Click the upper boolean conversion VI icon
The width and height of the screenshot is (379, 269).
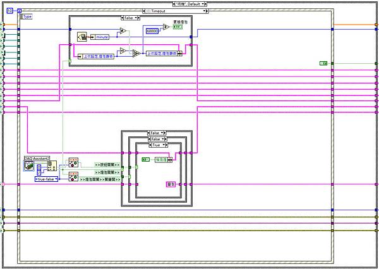73,163
